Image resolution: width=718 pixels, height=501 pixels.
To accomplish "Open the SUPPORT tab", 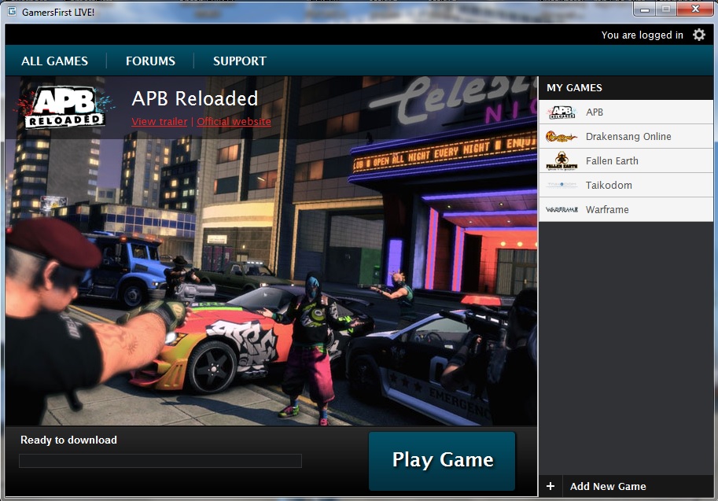I will click(x=240, y=61).
